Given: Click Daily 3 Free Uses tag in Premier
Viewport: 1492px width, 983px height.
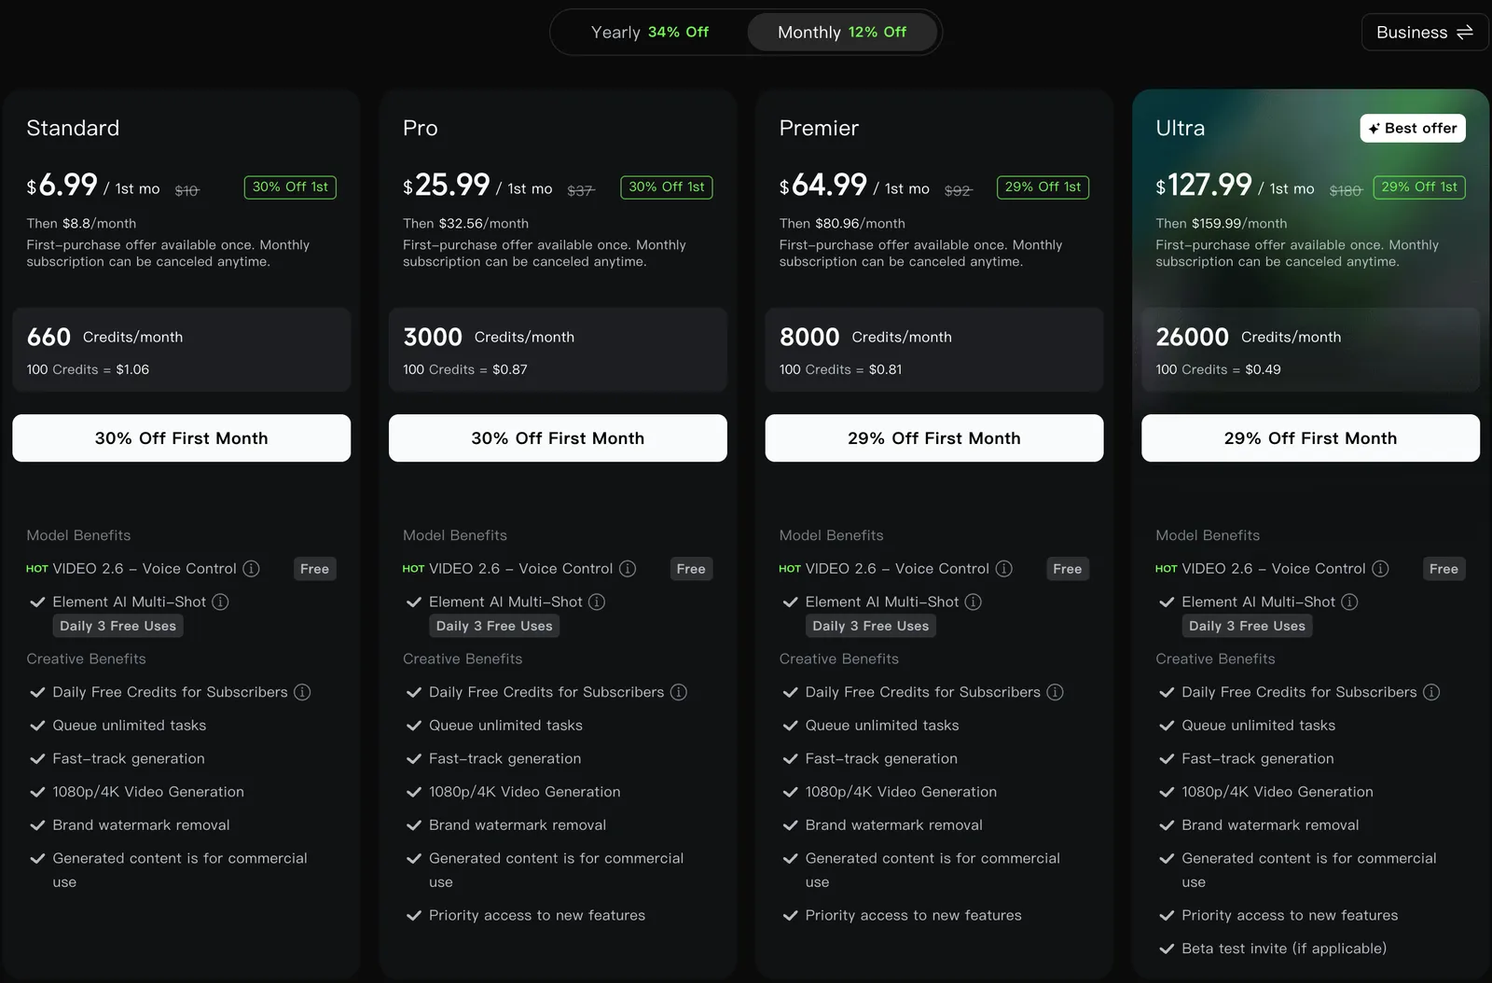Looking at the screenshot, I should pos(871,626).
